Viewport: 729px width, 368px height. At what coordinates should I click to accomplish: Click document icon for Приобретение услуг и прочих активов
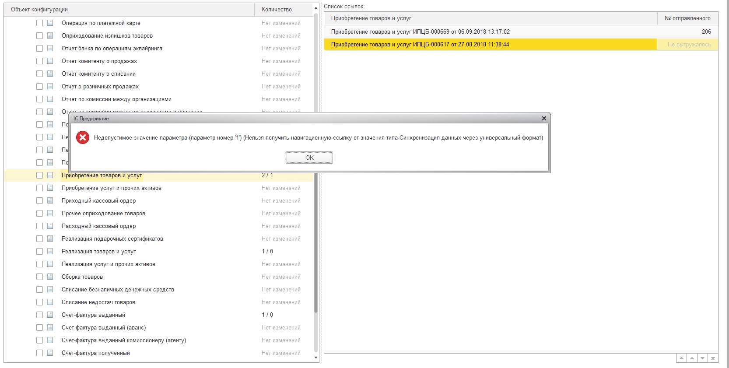tap(50, 188)
